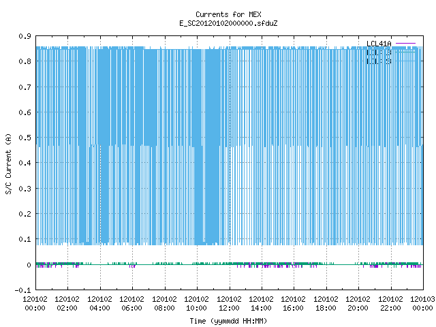Click the y-axis tick label '-0.1'

pos(22,290)
